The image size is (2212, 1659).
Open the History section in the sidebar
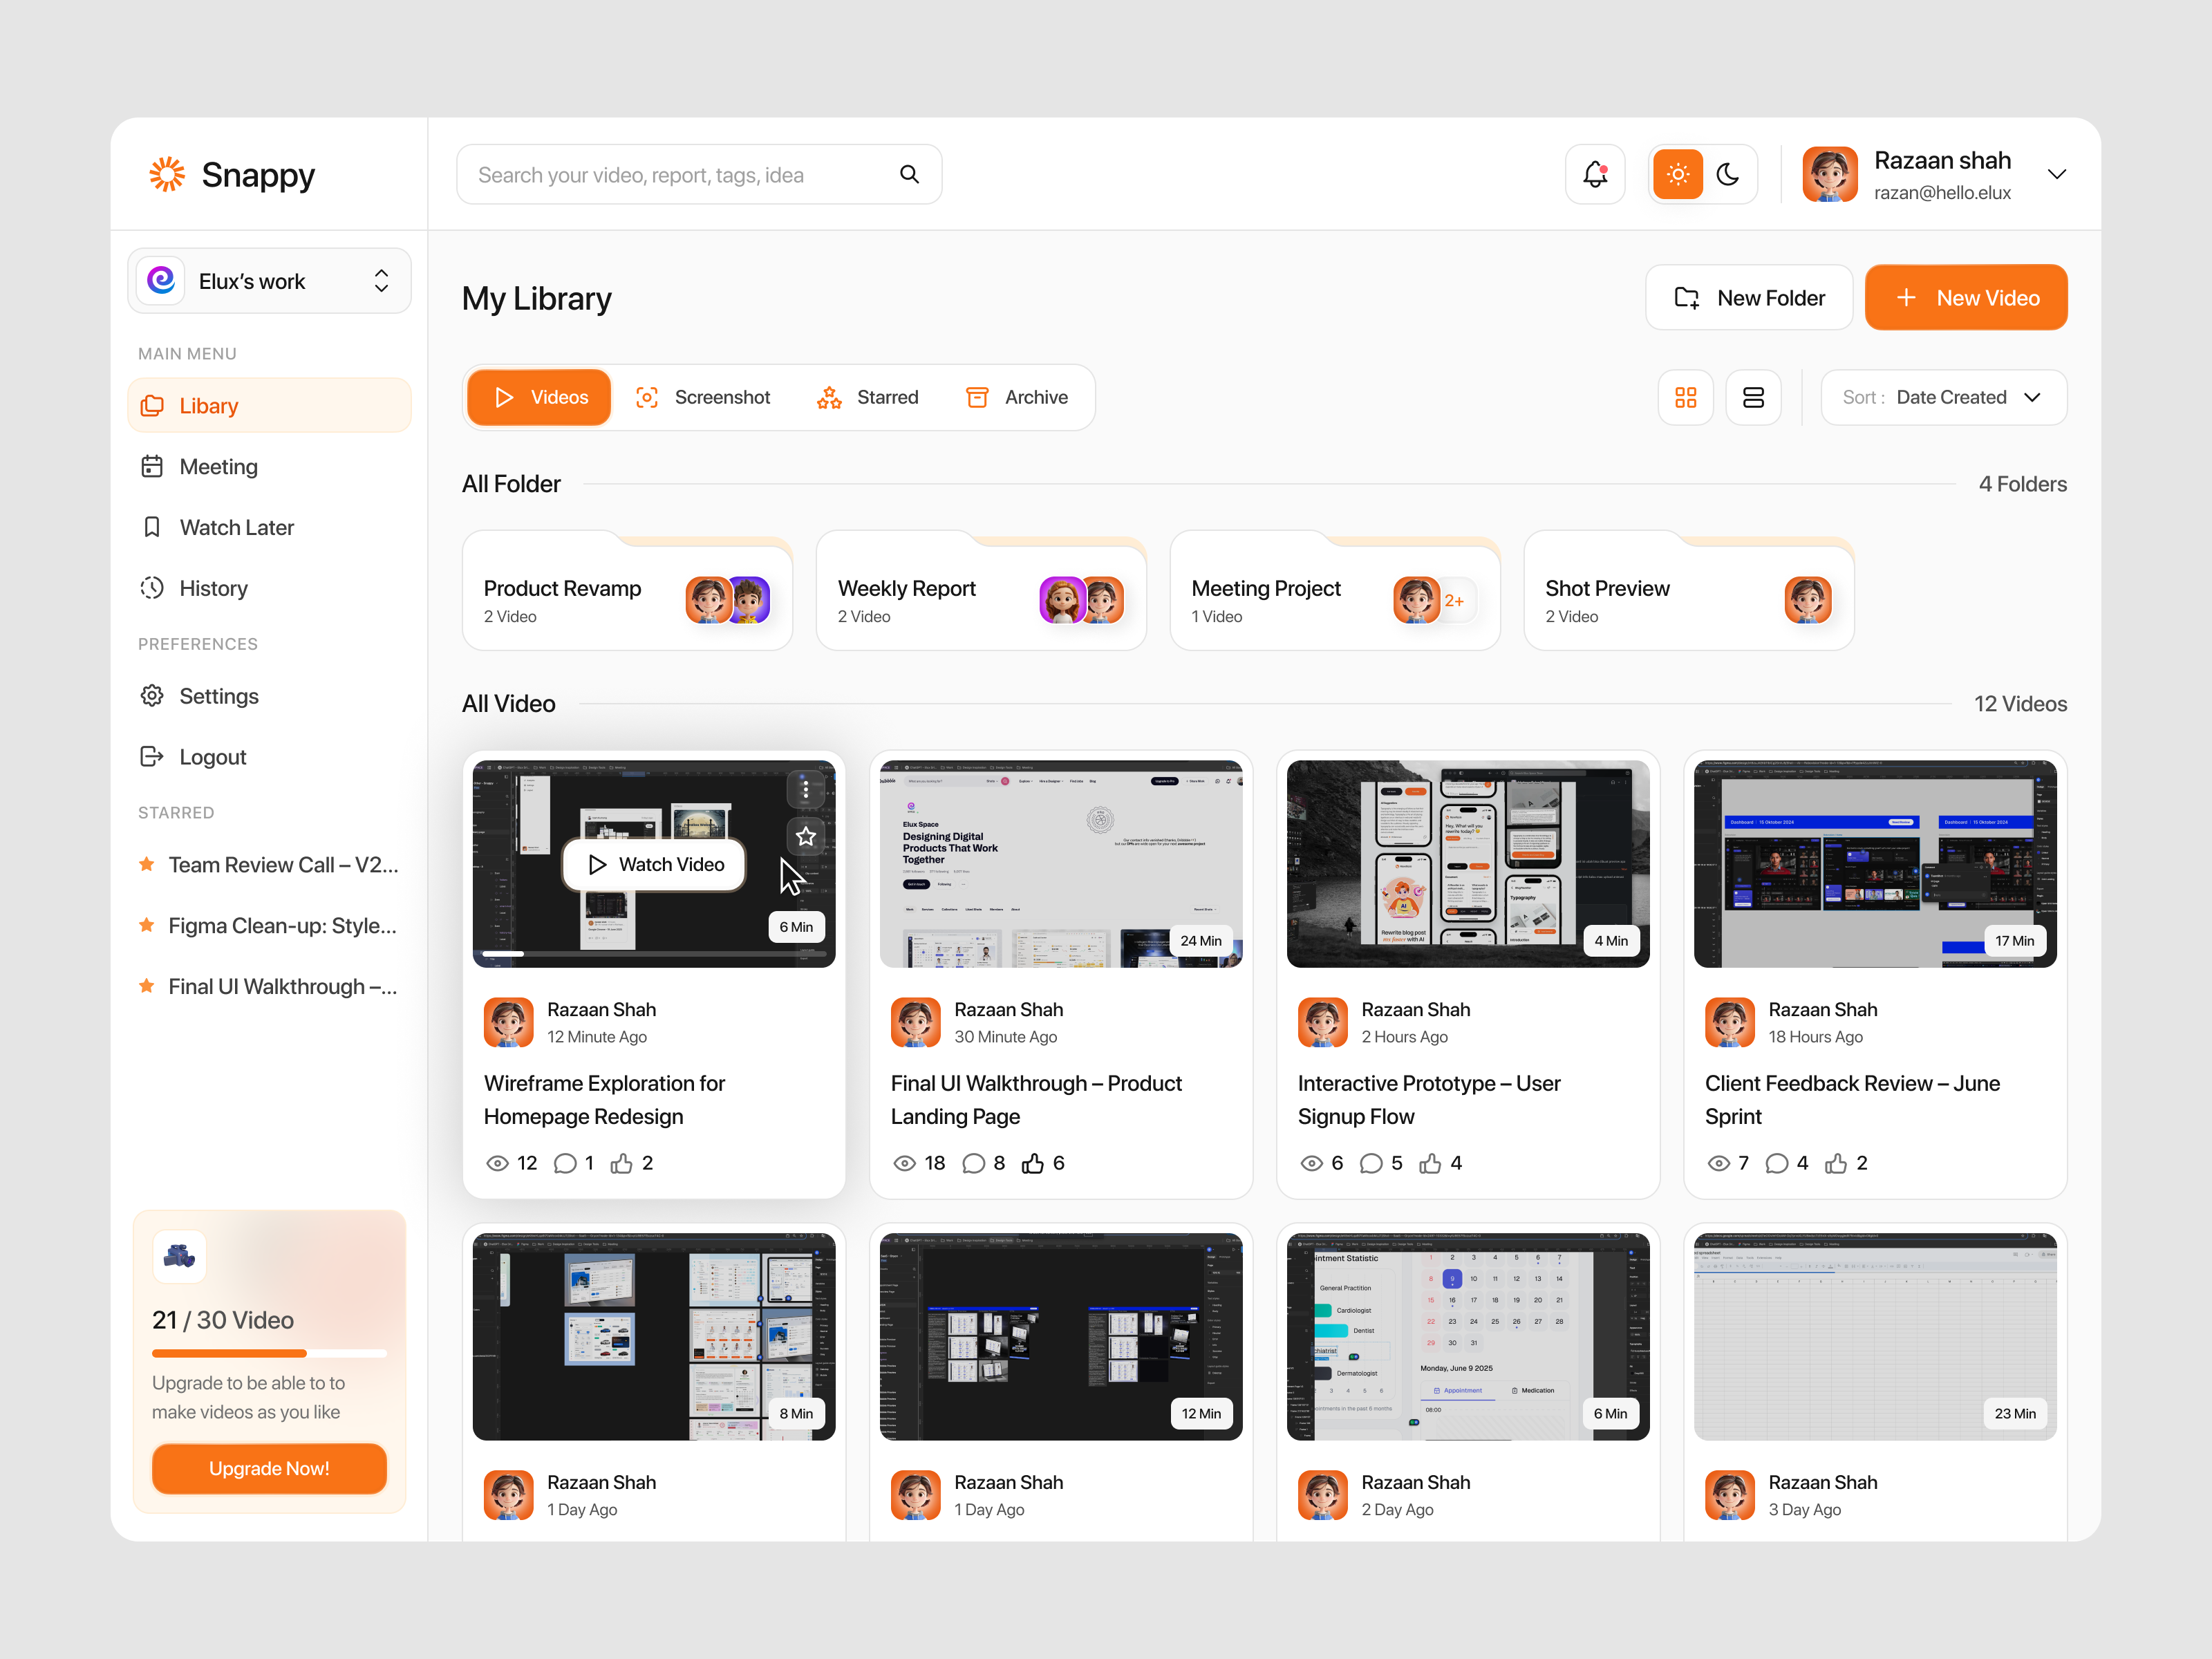(x=212, y=588)
